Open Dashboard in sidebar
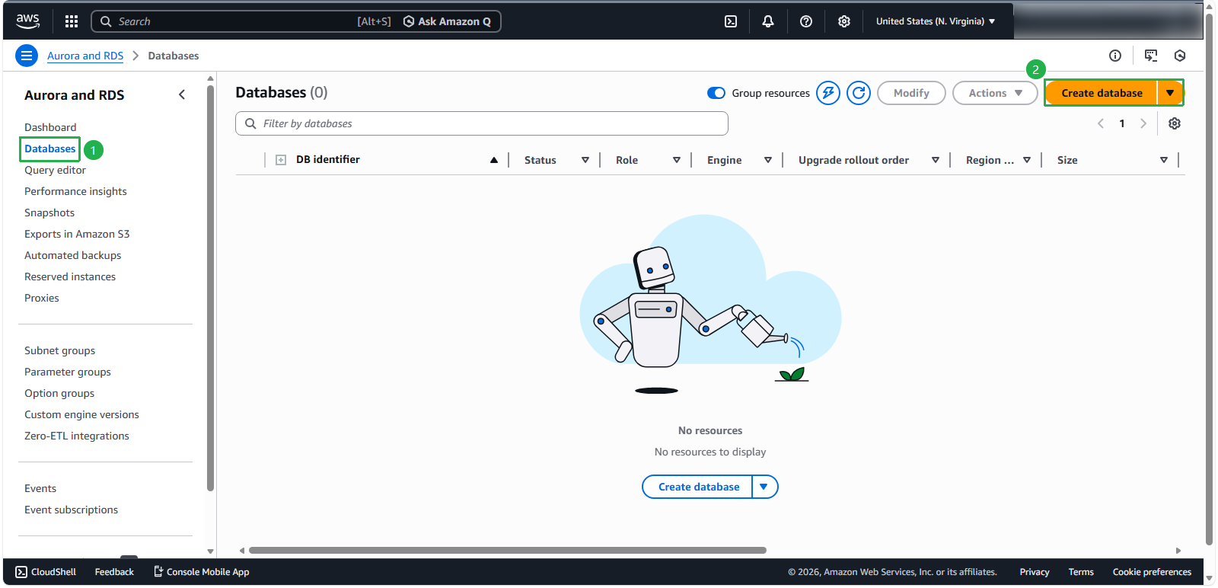 pyautogui.click(x=50, y=127)
